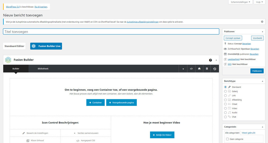The height and width of the screenshot is (143, 268).
Task: Open the SEO link in Publiceren box
Action: pyautogui.click(x=230, y=64)
